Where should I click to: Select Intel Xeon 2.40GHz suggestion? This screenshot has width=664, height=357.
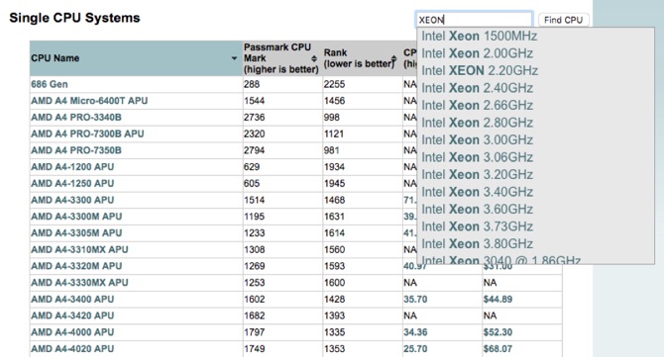535,88
